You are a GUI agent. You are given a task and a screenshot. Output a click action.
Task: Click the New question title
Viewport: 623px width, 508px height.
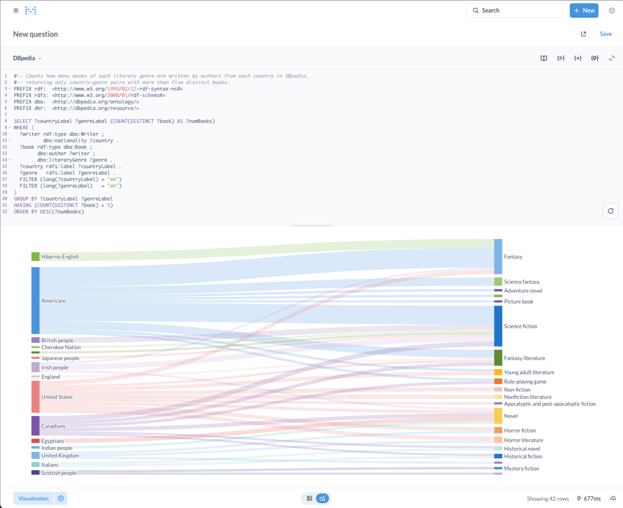pyautogui.click(x=35, y=34)
